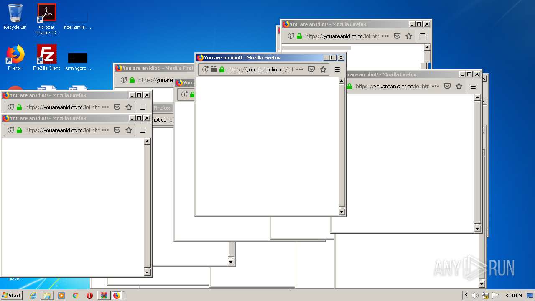Select FileZilla Client desktop shortcut

coord(46,57)
